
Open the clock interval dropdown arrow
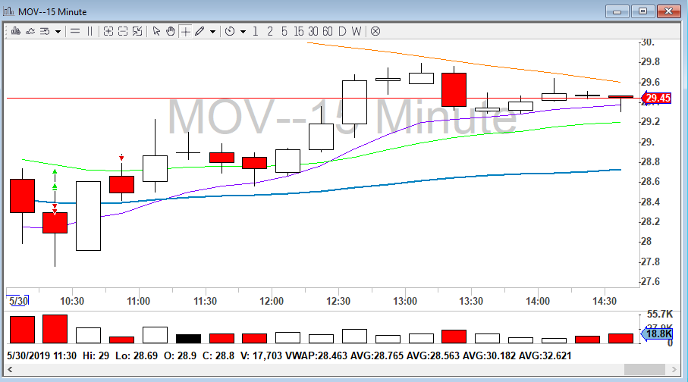[243, 32]
